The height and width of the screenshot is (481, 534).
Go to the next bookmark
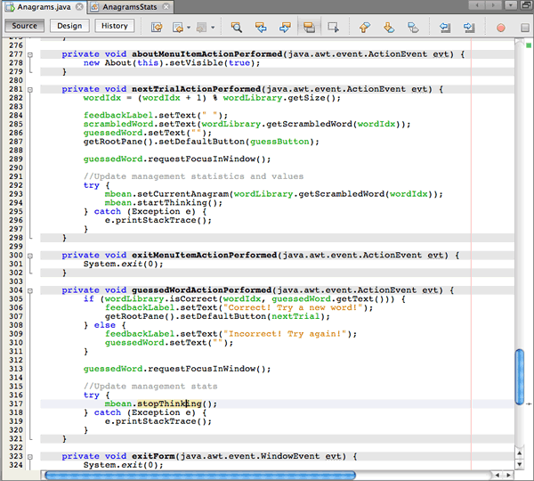(x=388, y=27)
